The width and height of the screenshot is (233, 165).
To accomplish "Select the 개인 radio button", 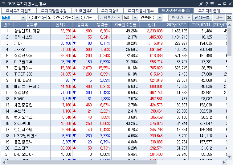I will coord(31,18).
